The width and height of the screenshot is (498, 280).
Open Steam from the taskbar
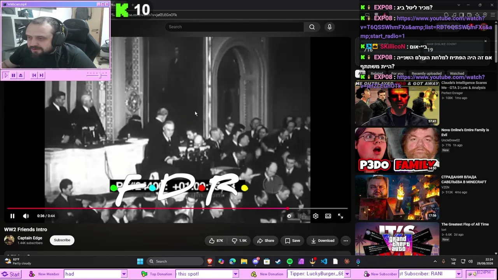278,261
